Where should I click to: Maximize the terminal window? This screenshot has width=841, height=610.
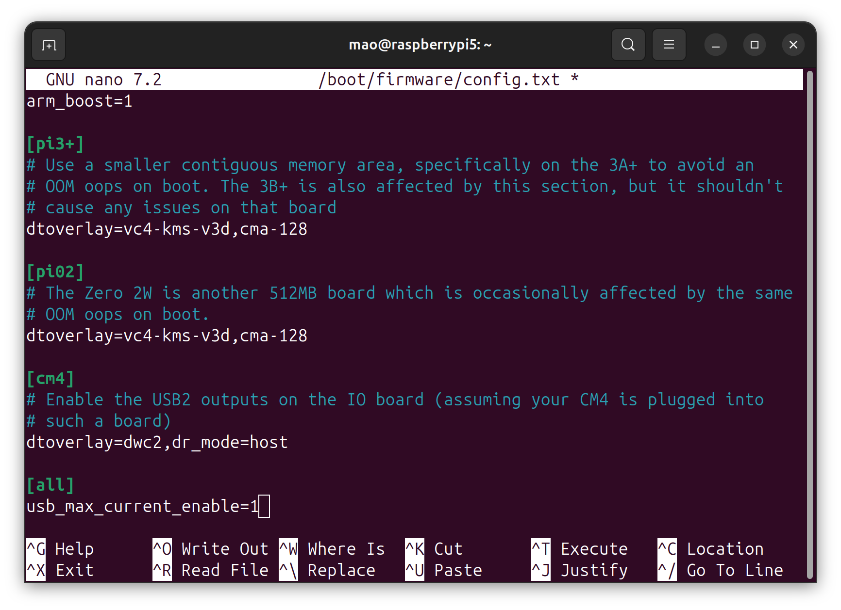coord(754,45)
